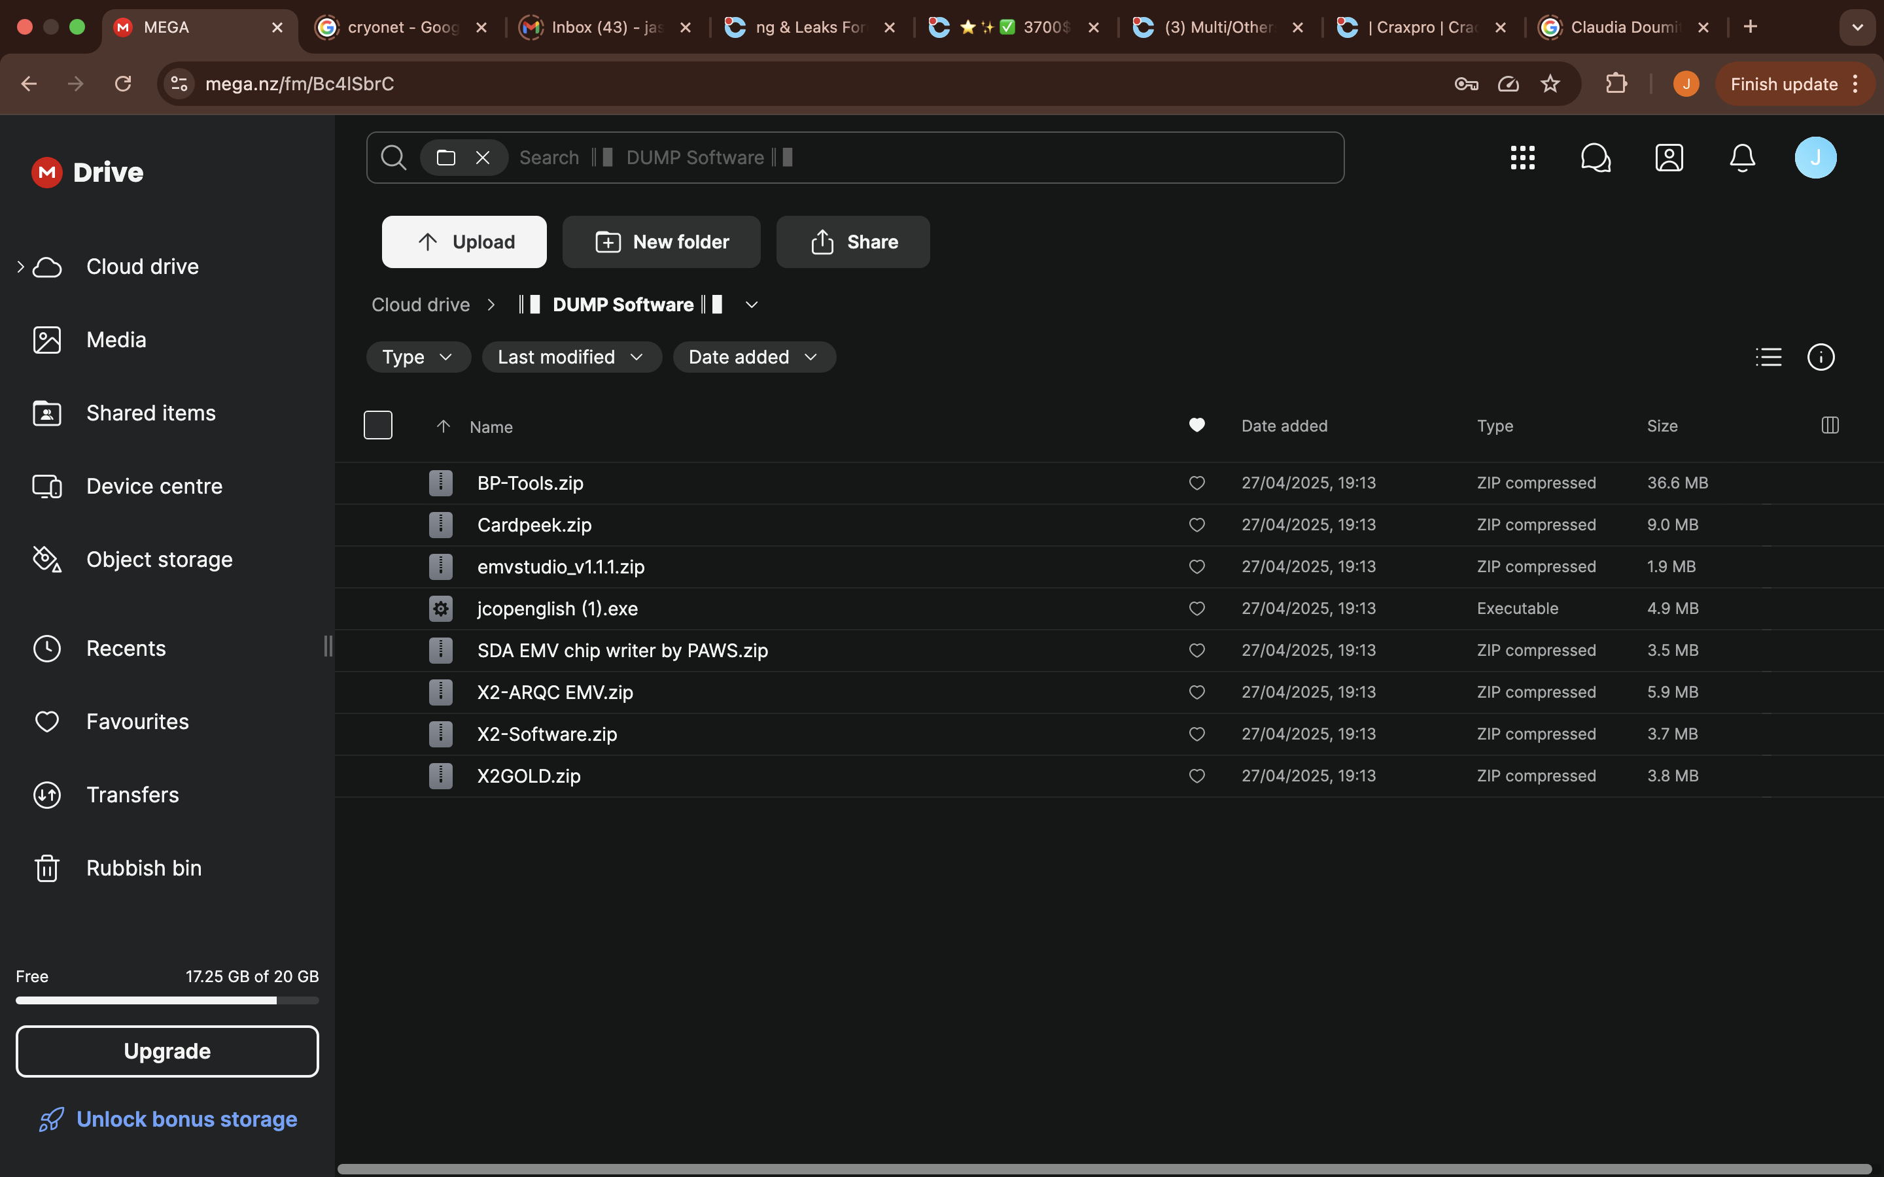Viewport: 1884px width, 1177px height.
Task: Switch to list view icon
Action: pyautogui.click(x=1768, y=357)
